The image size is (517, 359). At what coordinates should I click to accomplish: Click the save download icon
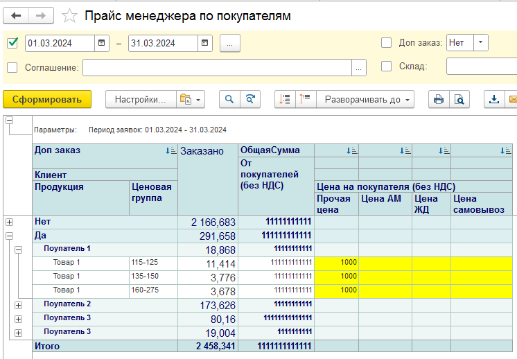(494, 99)
